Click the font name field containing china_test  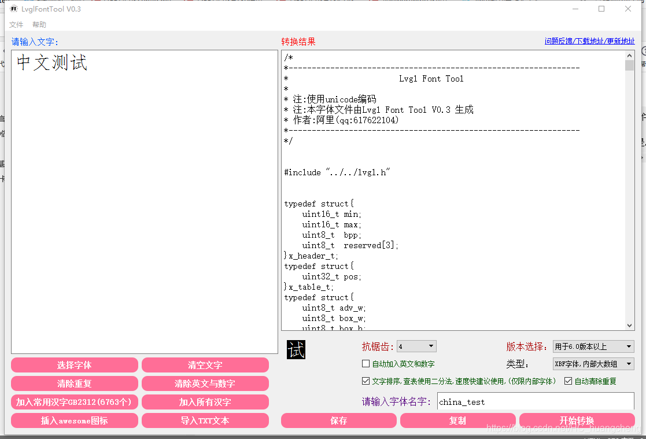click(536, 401)
